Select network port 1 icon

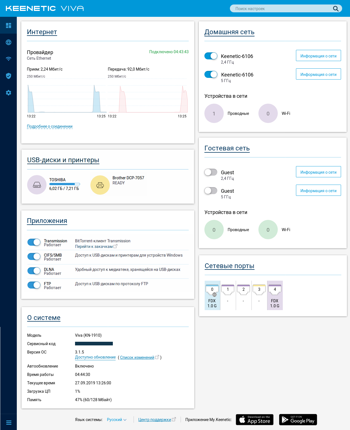coord(228,290)
